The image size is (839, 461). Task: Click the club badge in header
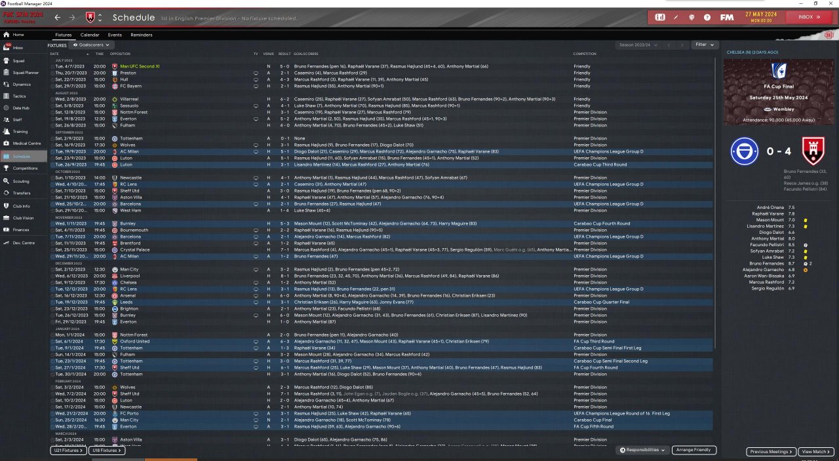pos(90,17)
